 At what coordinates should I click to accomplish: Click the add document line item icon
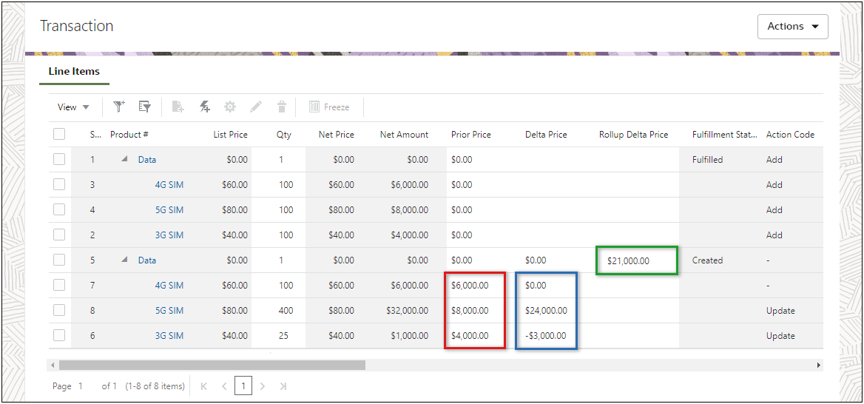178,107
